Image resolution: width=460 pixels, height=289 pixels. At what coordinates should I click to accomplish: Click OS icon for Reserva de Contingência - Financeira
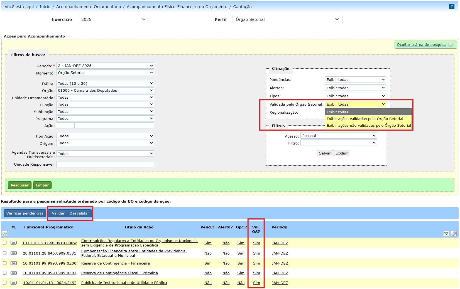(x=14, y=263)
